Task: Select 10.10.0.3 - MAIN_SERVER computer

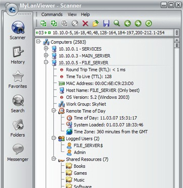Action: pyautogui.click(x=85, y=56)
